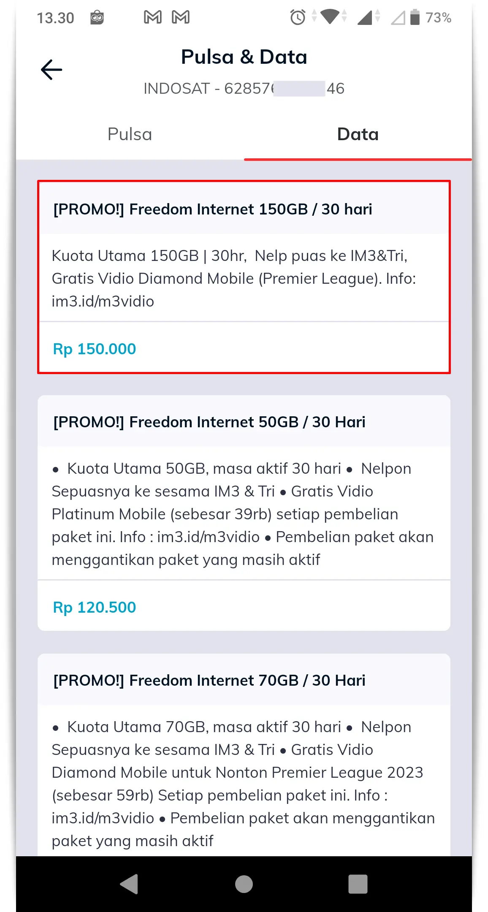Tap the alarm clock status icon
The image size is (488, 912).
tap(298, 17)
